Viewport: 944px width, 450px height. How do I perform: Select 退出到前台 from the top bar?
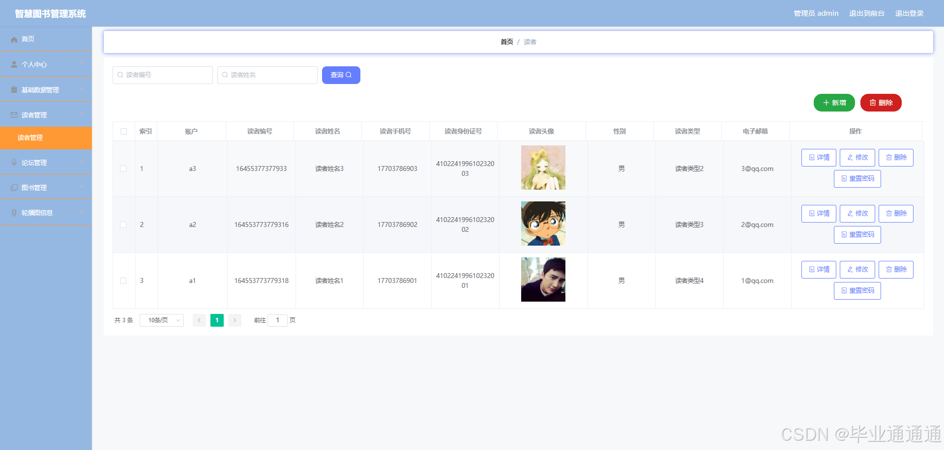(867, 13)
